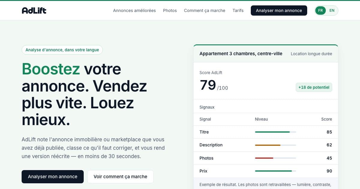The width and height of the screenshot is (360, 189).
Task: Click hero Analyser mon annonce button
Action: [52, 177]
